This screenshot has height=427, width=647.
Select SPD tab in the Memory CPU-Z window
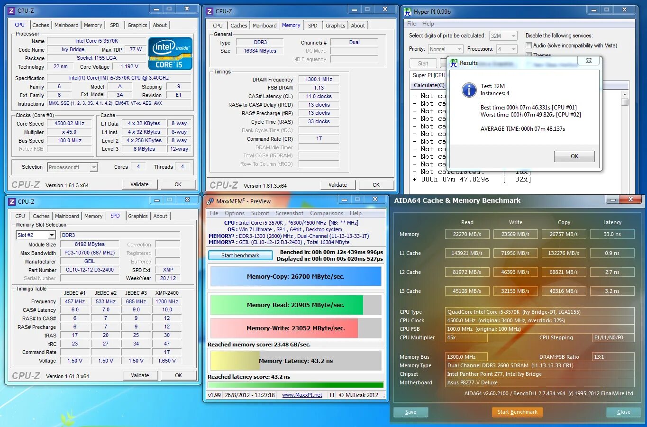(x=313, y=26)
